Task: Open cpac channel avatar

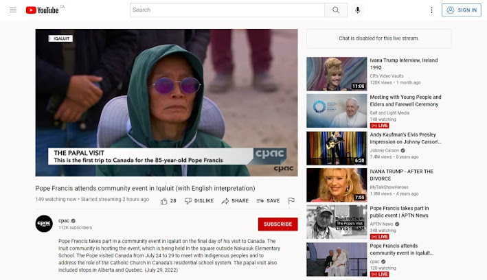Action: (x=44, y=224)
